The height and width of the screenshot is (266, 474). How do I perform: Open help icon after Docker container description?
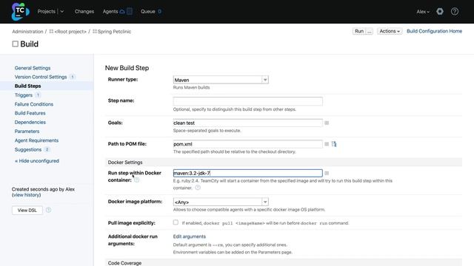(x=198, y=188)
